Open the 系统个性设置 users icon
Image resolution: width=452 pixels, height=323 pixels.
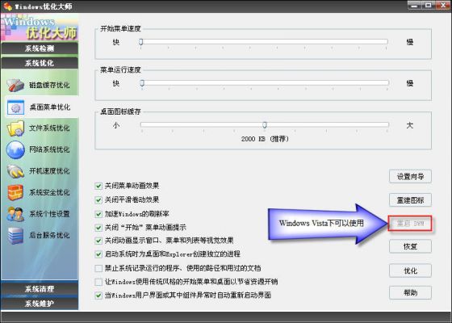tap(15, 214)
